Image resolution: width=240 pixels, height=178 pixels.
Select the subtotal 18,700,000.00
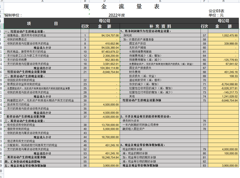(x=110, y=137)
